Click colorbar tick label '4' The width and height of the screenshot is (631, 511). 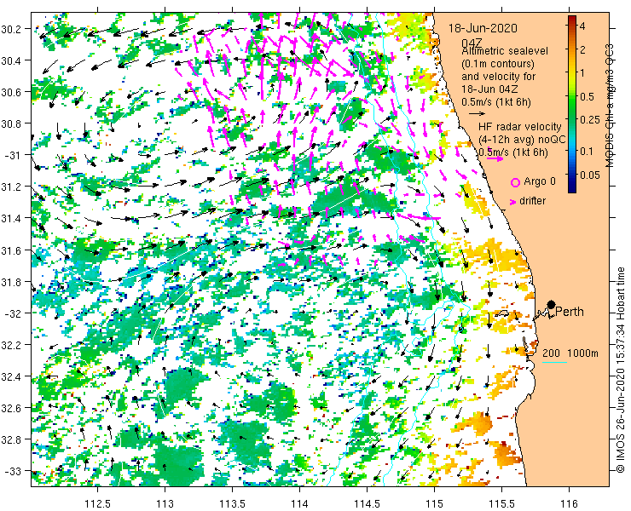(x=582, y=26)
